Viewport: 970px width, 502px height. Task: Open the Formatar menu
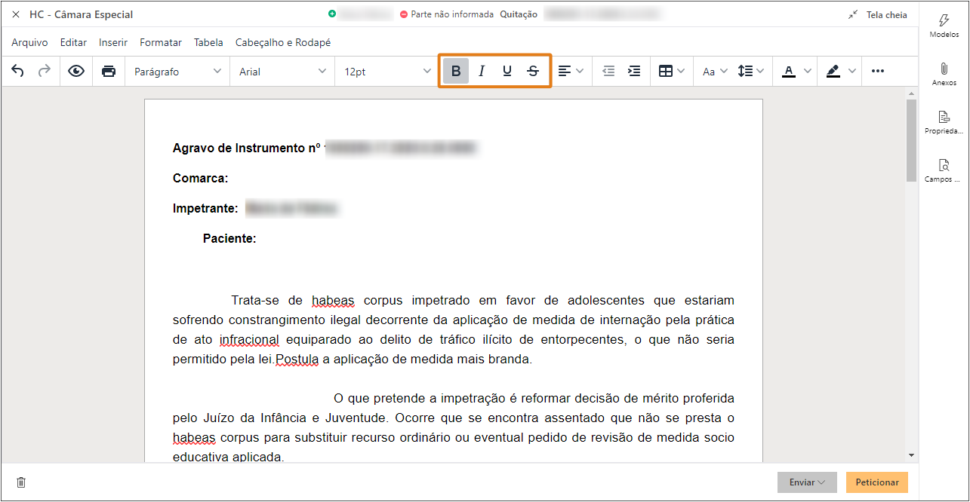tap(160, 42)
